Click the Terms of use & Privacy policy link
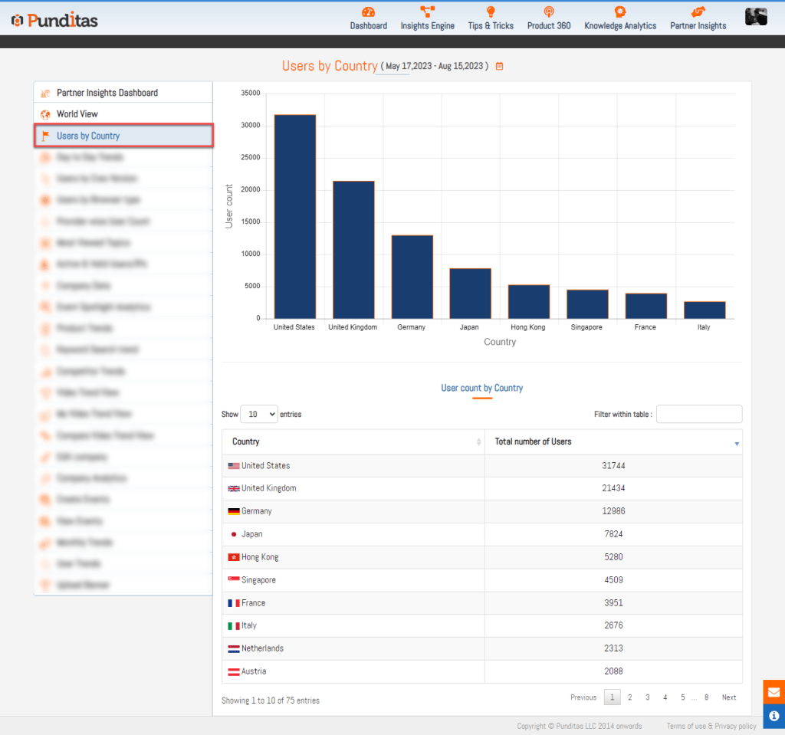This screenshot has width=785, height=735. [x=711, y=726]
